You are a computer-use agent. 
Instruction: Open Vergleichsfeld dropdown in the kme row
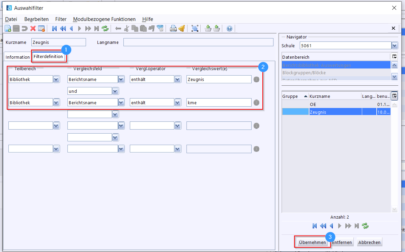tap(121, 103)
